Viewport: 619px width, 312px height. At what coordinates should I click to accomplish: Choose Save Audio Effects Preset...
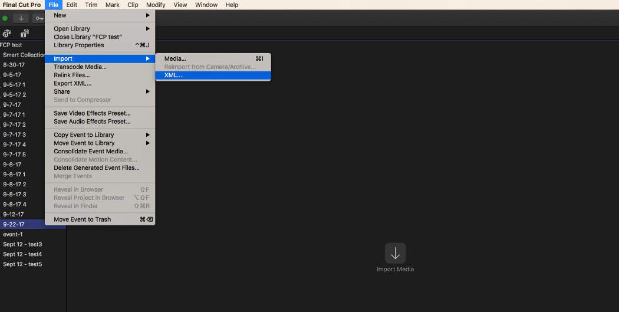click(100, 121)
